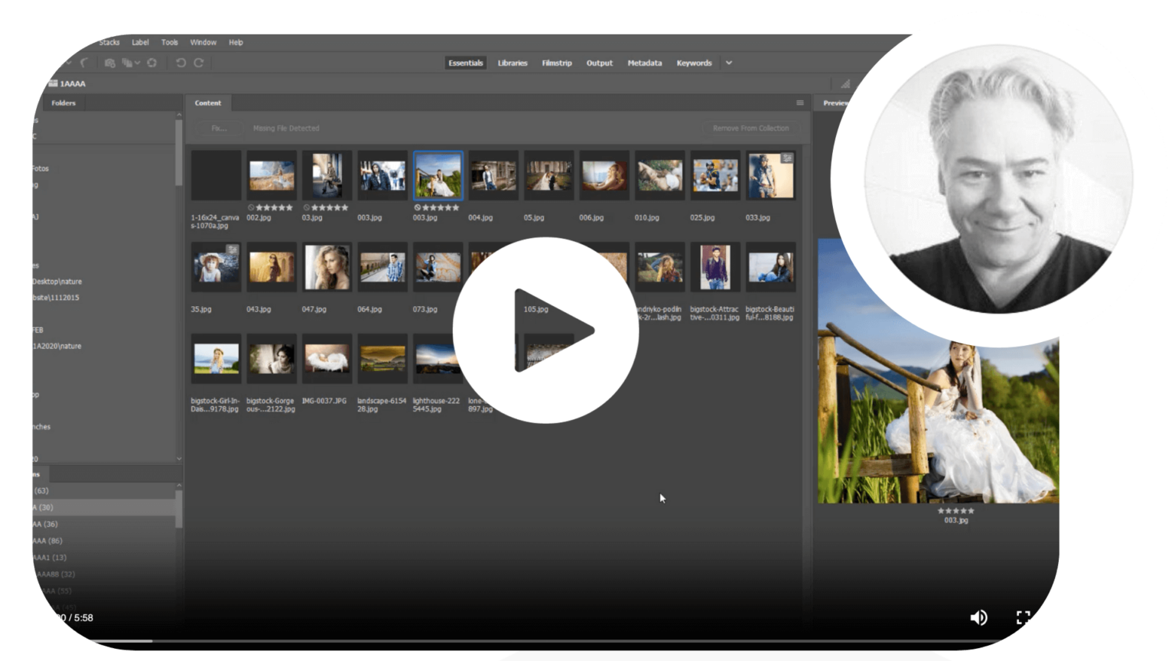Enter fullscreen with the expand icon
Screen dimensions: 1175x661
(1024, 617)
